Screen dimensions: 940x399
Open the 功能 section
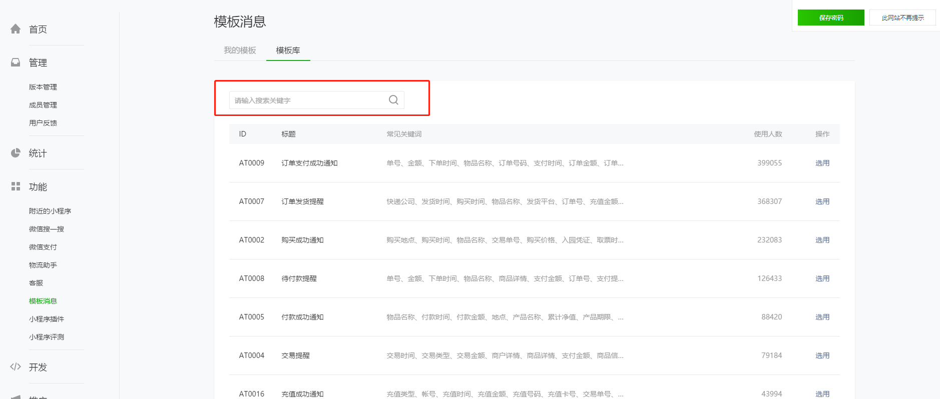(38, 186)
